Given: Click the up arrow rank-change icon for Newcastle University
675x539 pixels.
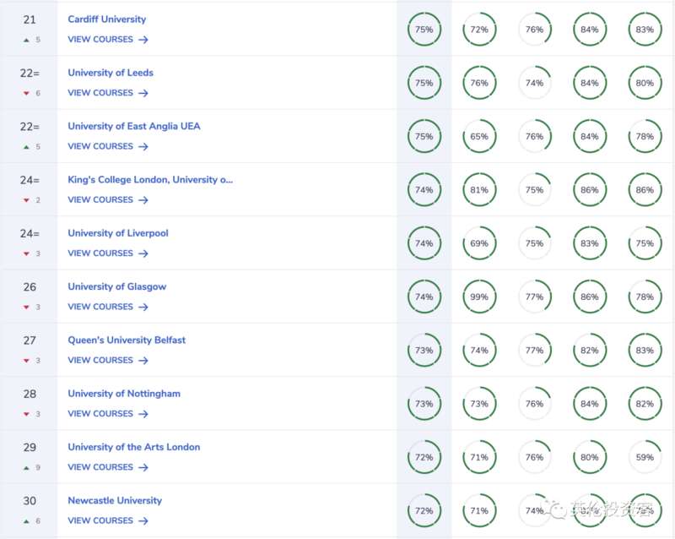Looking at the screenshot, I should [26, 521].
